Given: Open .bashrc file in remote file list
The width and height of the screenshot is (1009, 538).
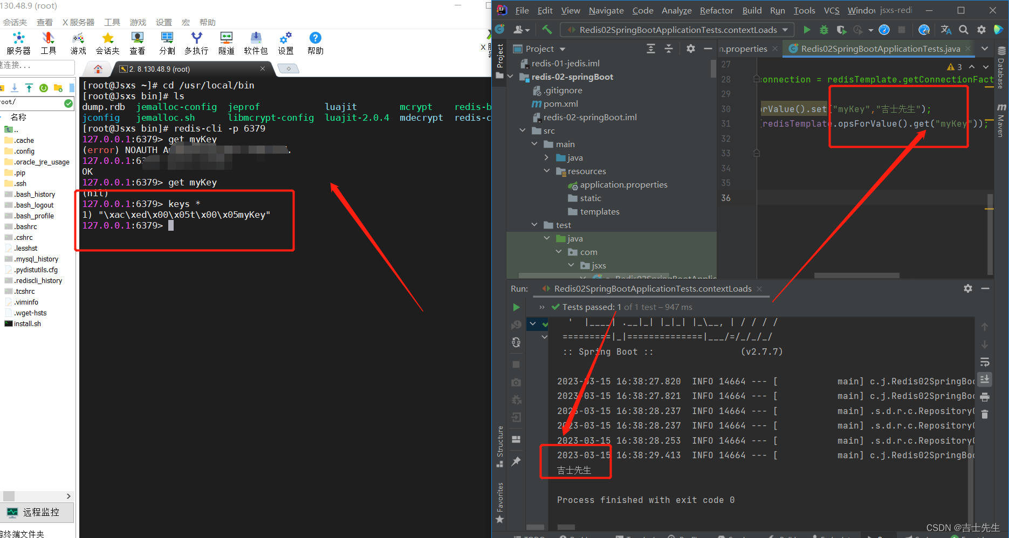Looking at the screenshot, I should point(26,226).
